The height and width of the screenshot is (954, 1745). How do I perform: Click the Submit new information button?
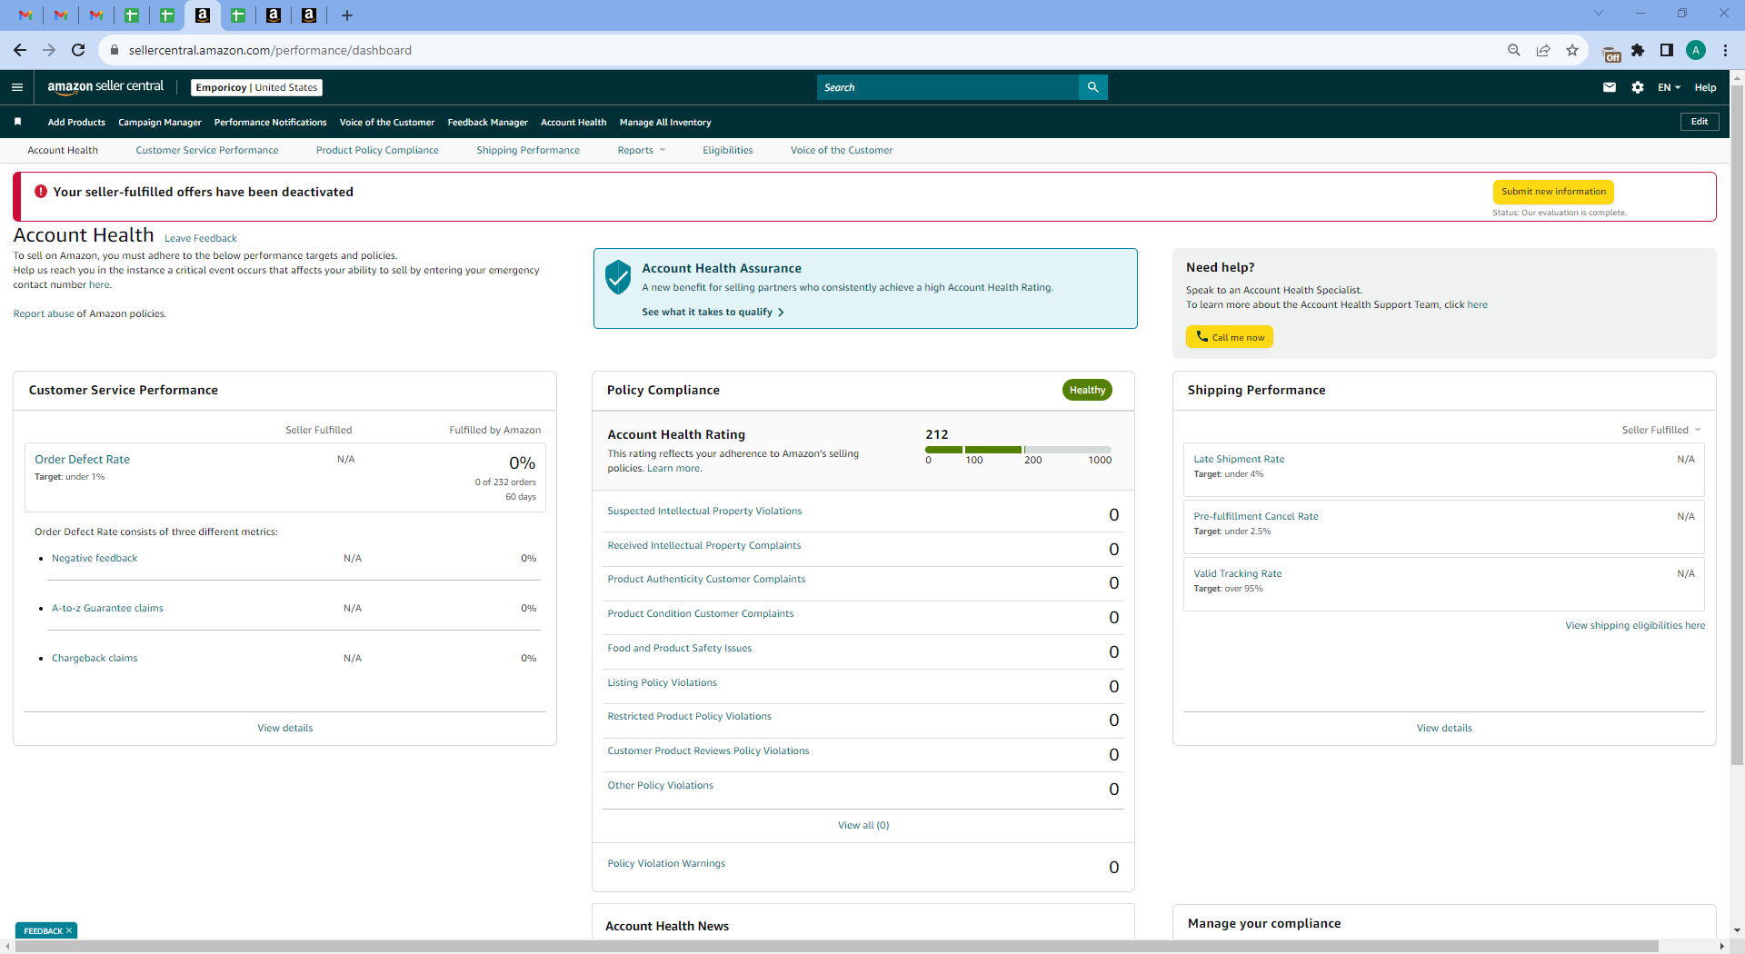click(x=1553, y=192)
